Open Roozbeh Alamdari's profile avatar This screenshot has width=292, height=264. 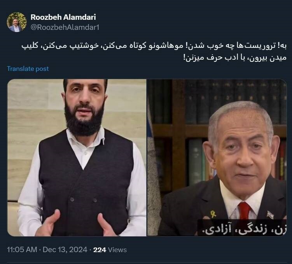point(17,22)
